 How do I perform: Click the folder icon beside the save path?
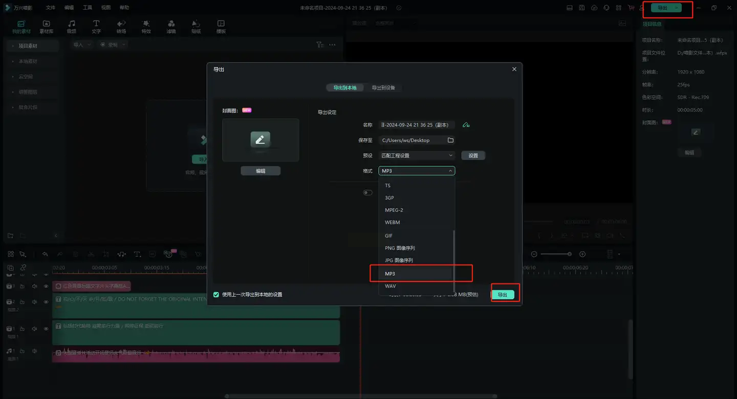[450, 140]
